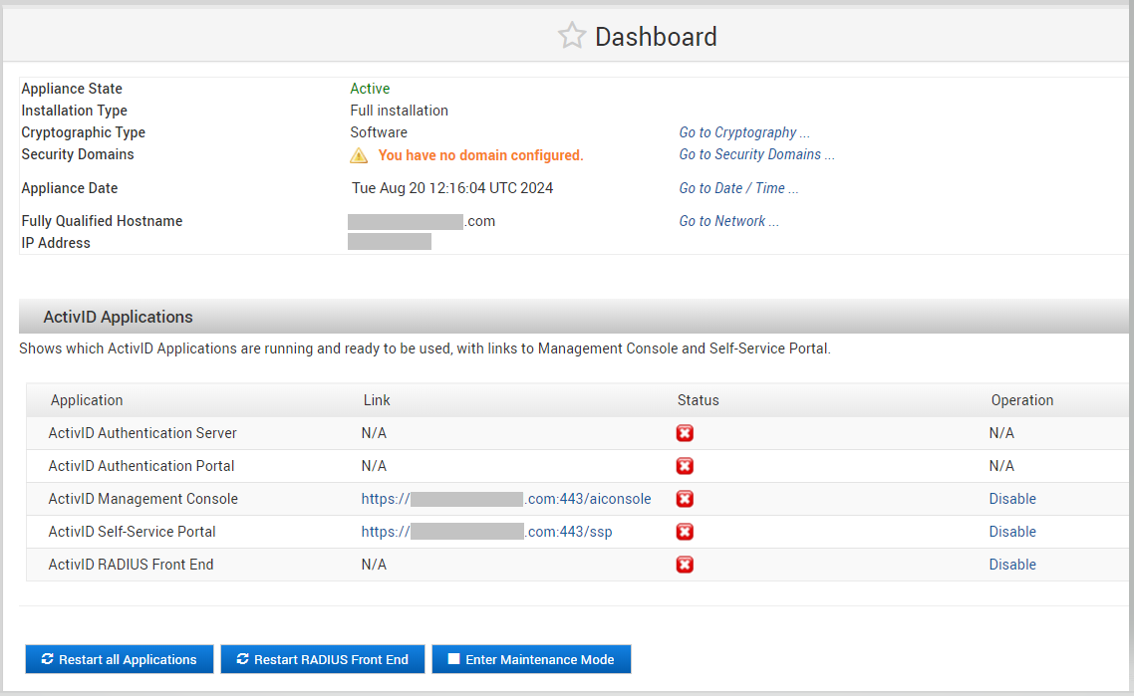Click the favorite star icon beside Dashboard
Screen dimensions: 1134x696
tap(571, 37)
